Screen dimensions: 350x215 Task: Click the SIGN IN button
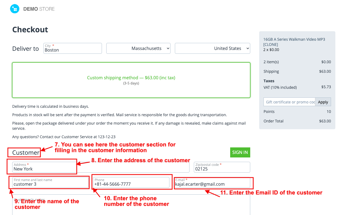[x=240, y=152]
